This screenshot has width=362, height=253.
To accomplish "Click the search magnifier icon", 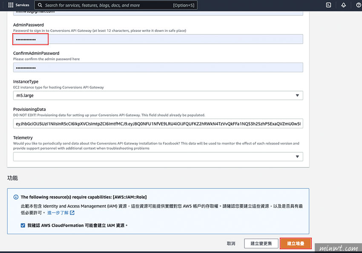I will point(40,5).
